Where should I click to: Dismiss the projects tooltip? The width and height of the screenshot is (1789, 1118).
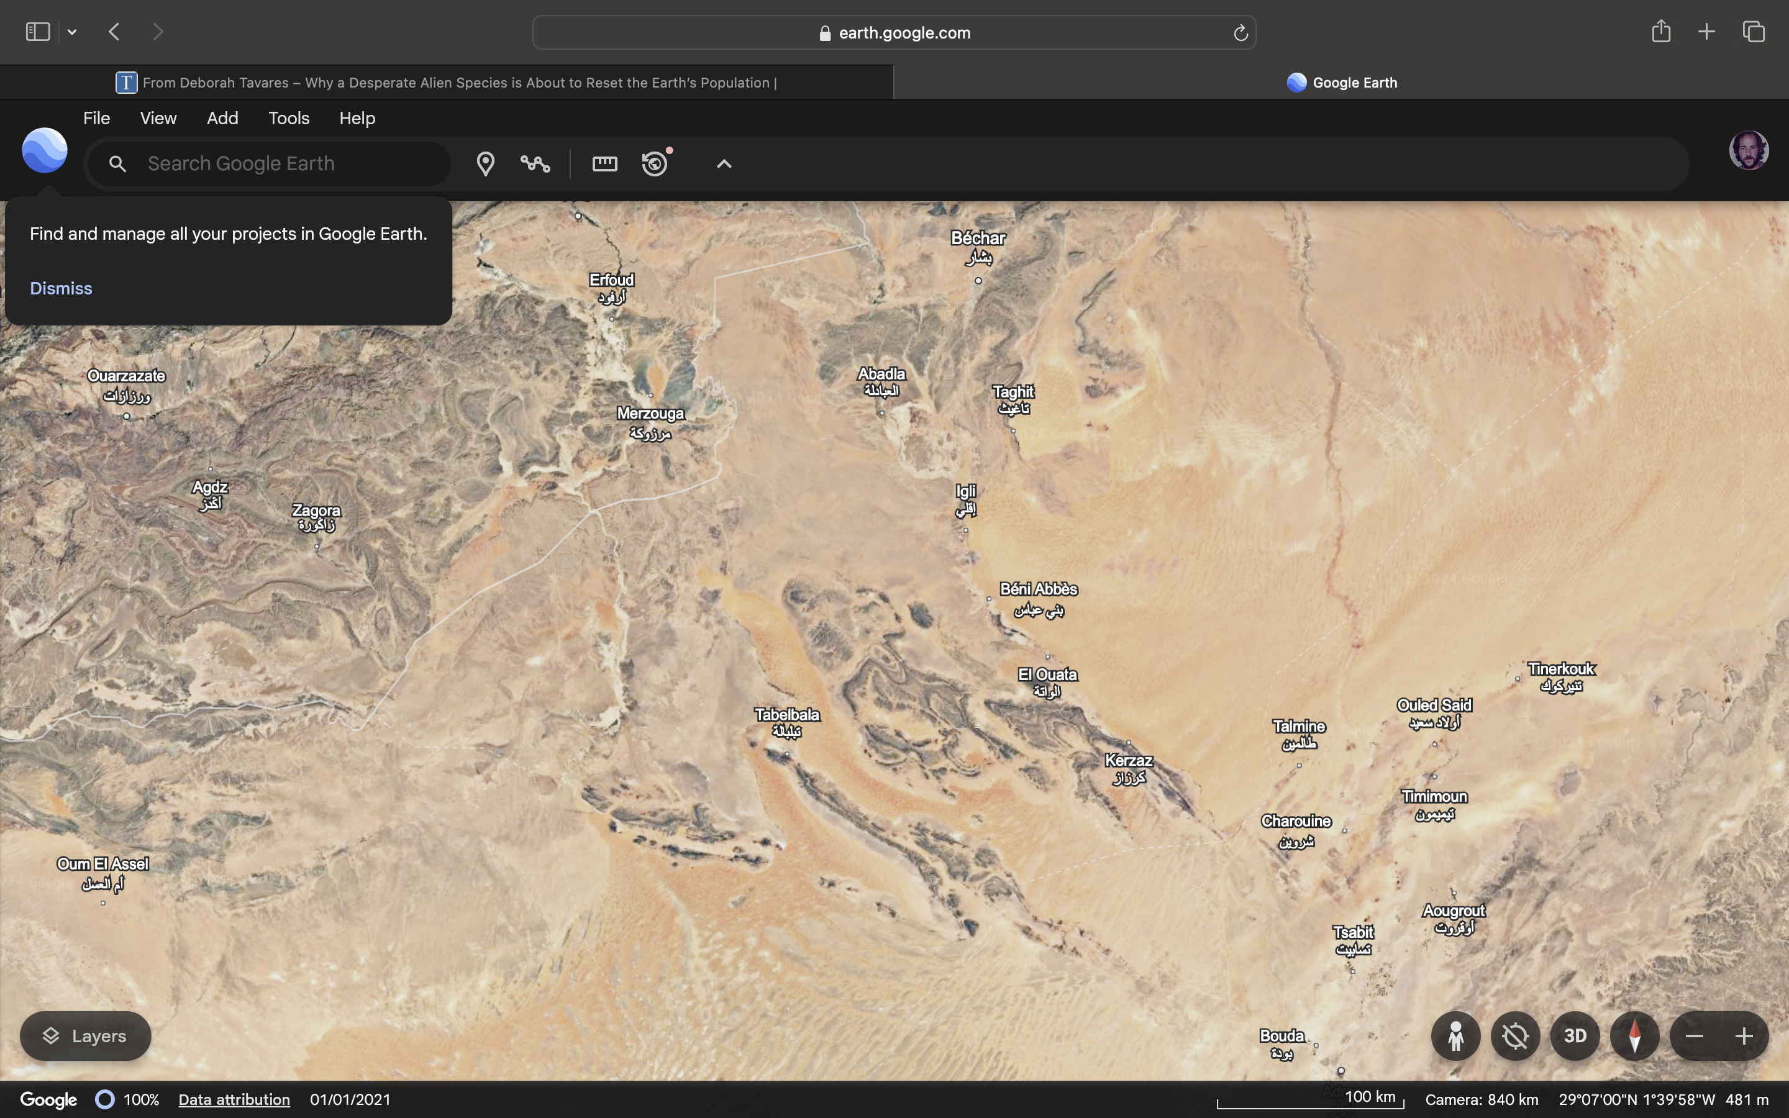61,288
